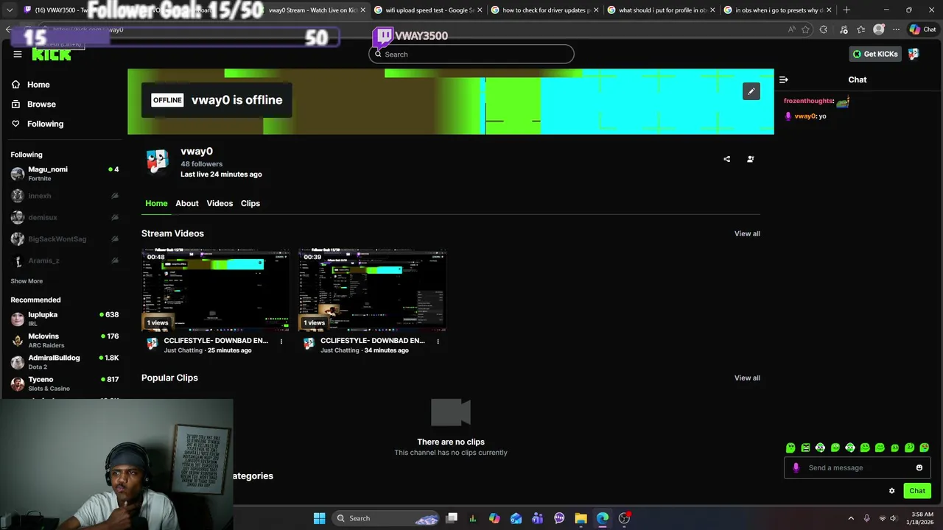
Task: Click the follow user icon next to share
Action: click(x=751, y=159)
